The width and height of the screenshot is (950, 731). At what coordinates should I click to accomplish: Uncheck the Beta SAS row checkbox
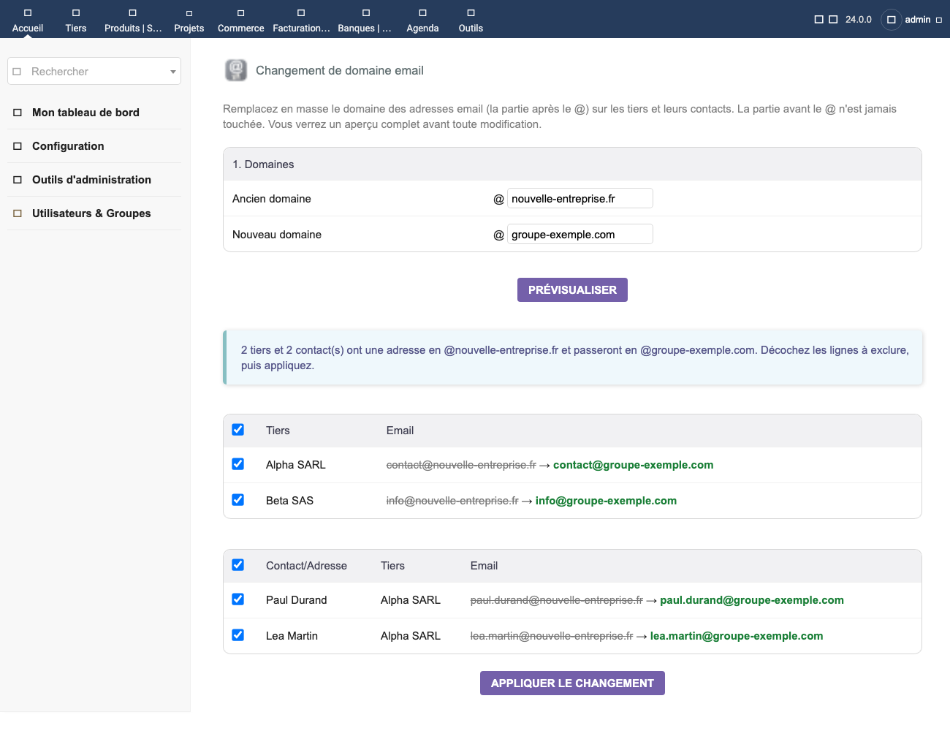[x=238, y=500]
